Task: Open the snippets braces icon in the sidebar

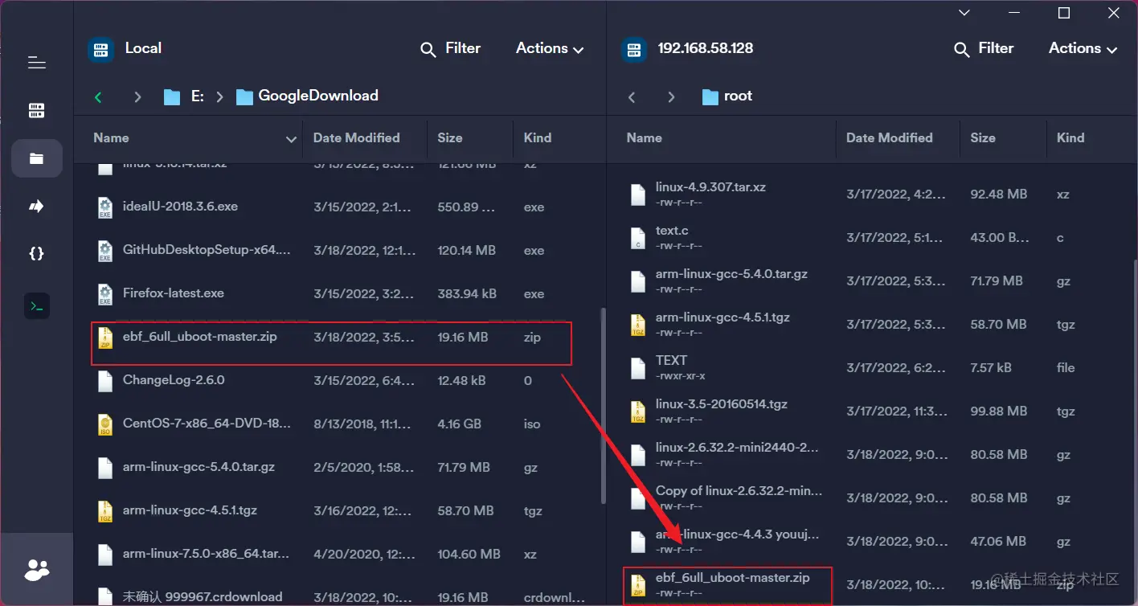Action: (x=36, y=254)
